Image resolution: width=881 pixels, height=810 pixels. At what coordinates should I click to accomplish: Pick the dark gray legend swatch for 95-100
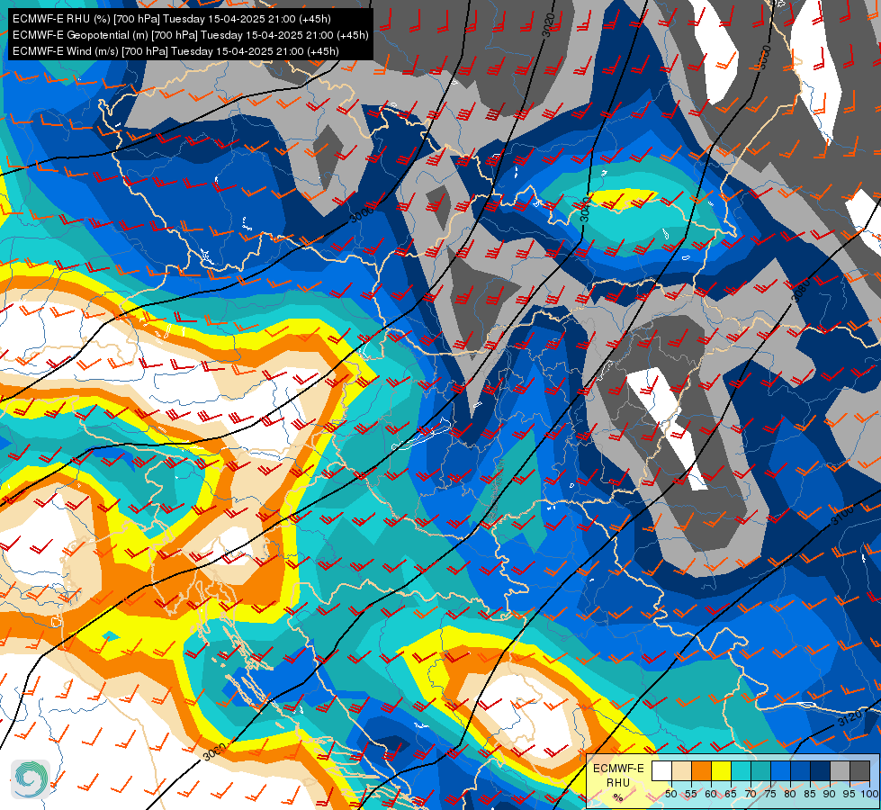[859, 770]
